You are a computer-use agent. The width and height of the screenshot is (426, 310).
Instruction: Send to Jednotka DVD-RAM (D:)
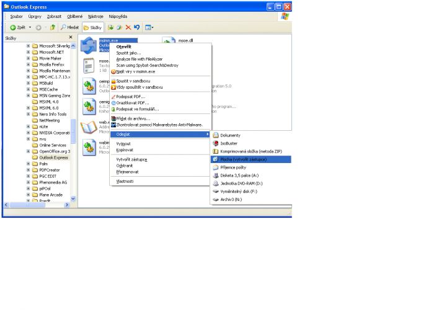click(251, 184)
